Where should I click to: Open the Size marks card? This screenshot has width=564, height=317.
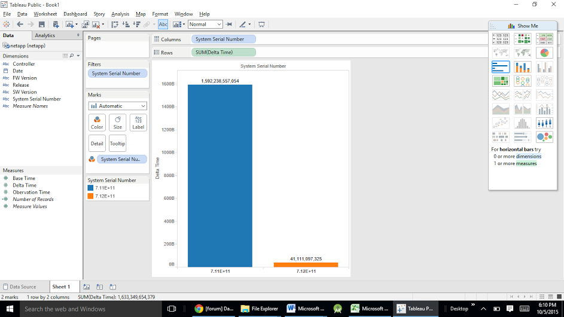118,123
